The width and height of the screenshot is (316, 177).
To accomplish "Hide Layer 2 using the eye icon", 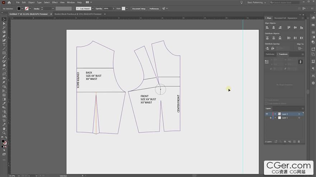I will click(x=266, y=114).
